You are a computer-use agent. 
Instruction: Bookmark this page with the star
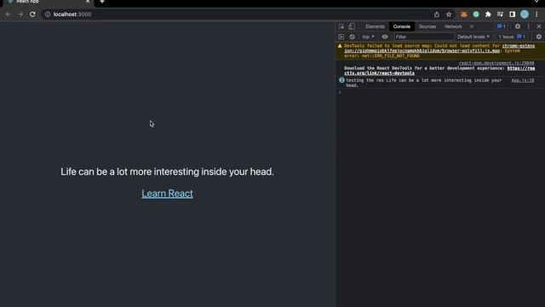point(449,14)
